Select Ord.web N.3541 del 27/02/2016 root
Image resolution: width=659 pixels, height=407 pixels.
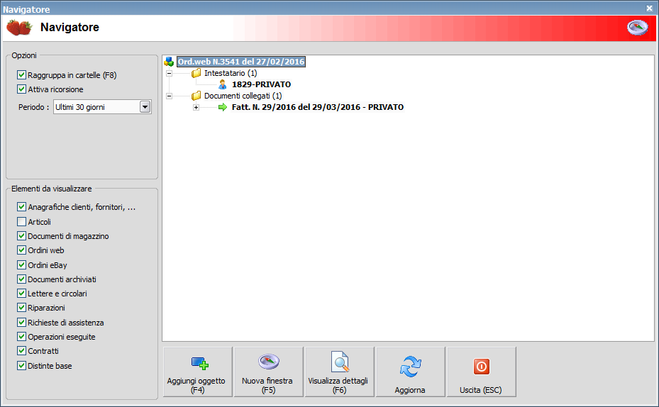[241, 62]
